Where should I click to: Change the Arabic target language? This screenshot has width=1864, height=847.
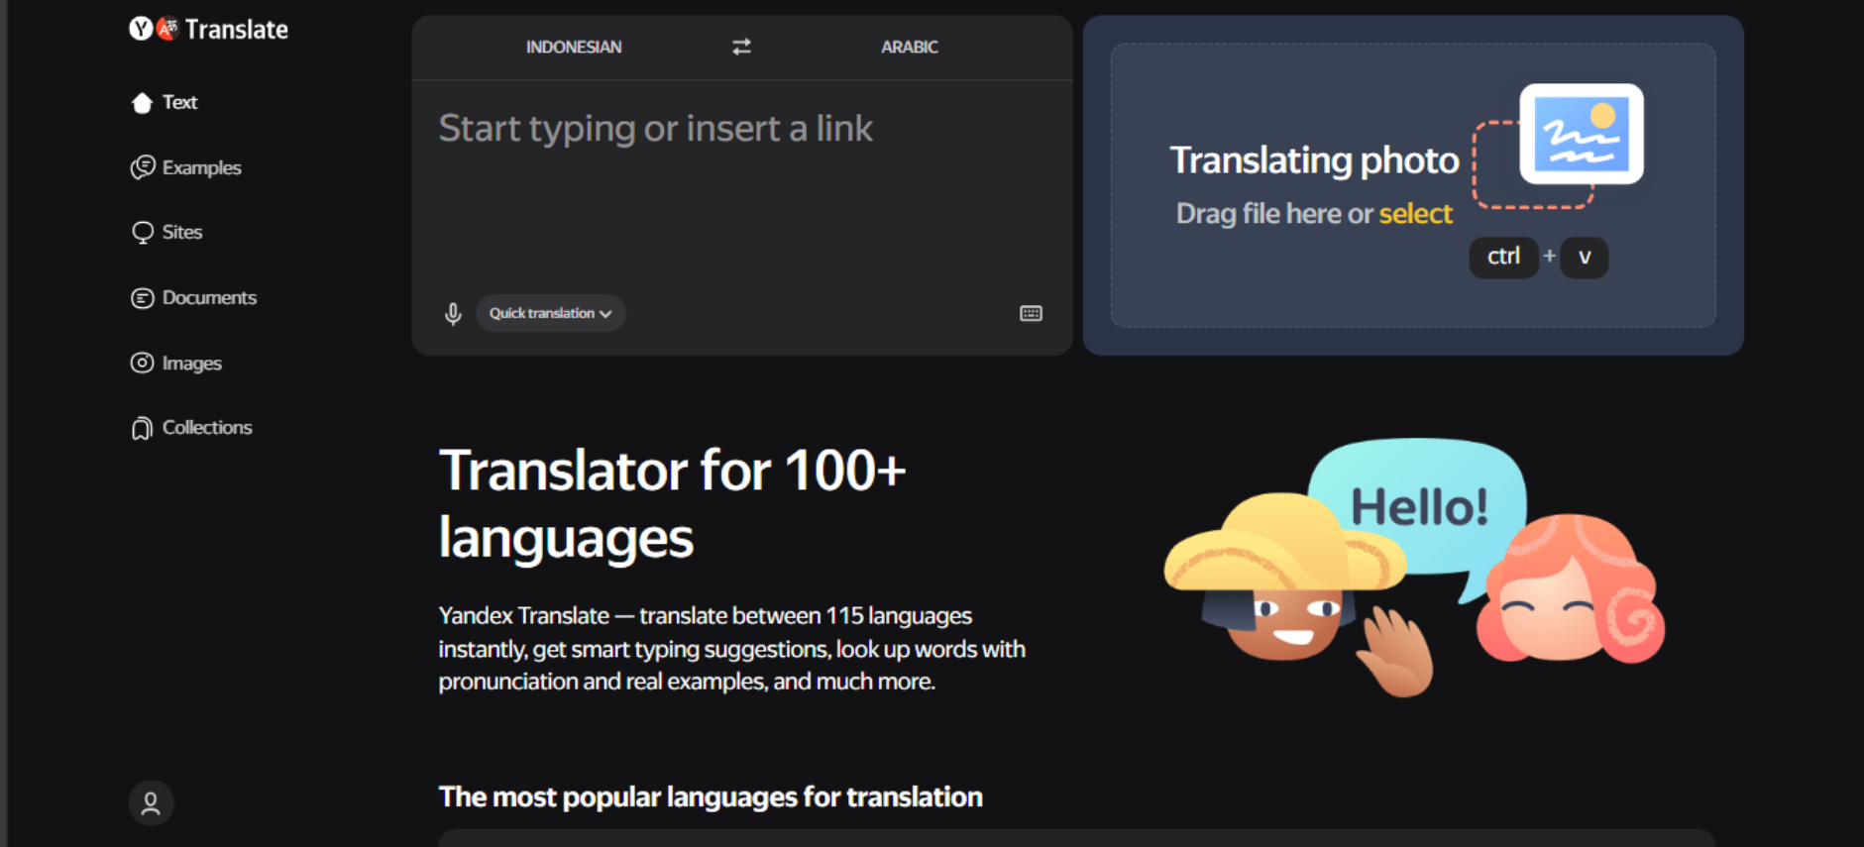(910, 47)
